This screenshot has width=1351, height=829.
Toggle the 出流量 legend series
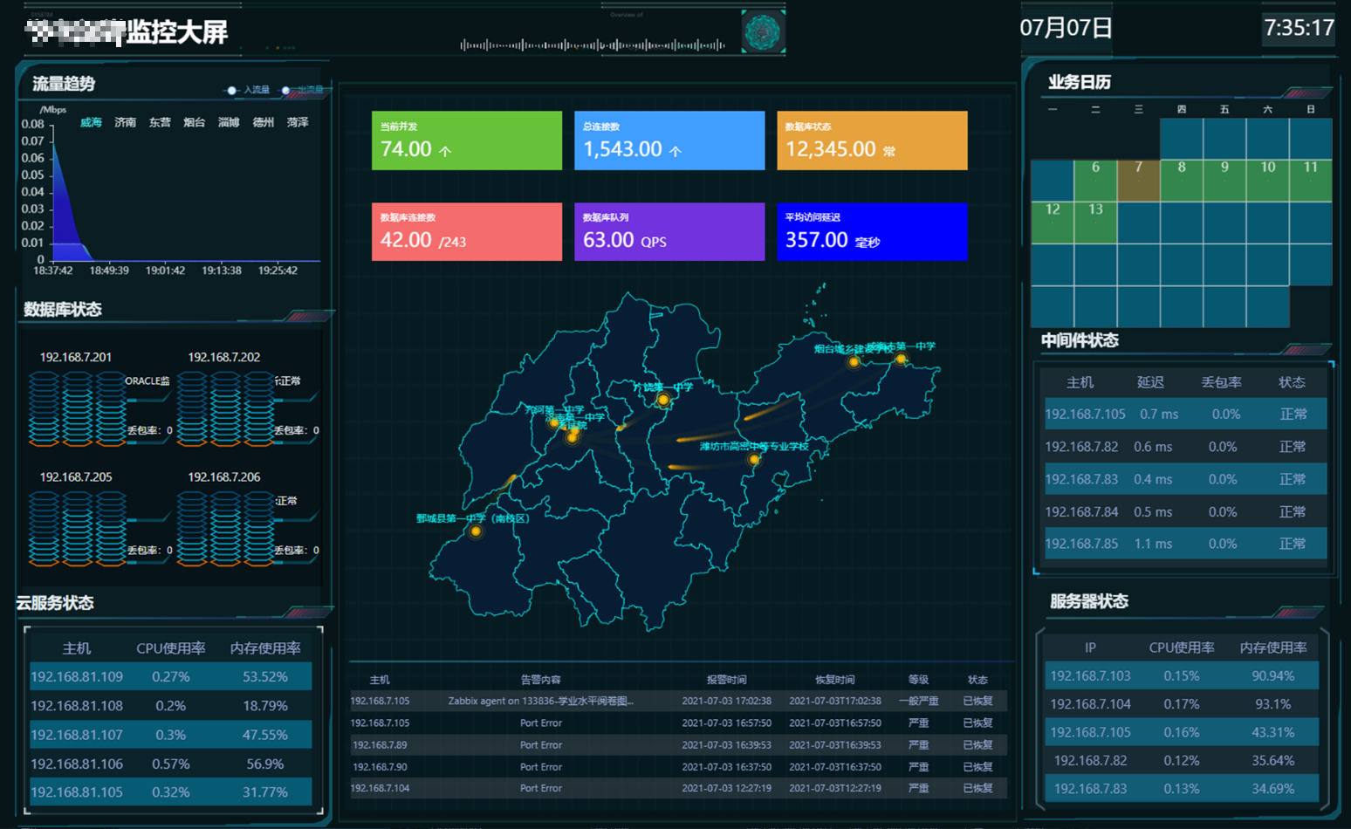pos(302,90)
